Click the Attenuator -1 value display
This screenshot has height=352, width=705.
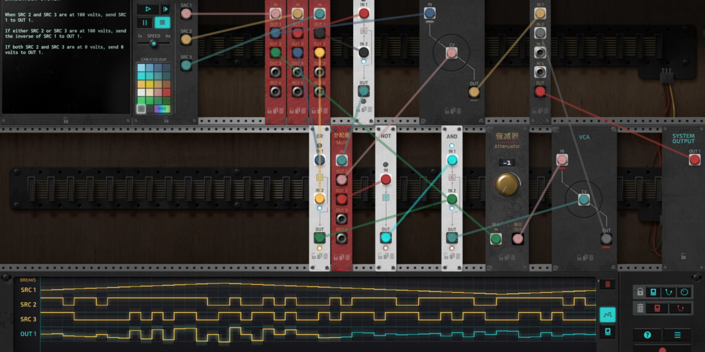(507, 162)
